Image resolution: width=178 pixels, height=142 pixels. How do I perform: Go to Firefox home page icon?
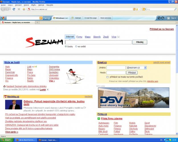pos(24,9)
